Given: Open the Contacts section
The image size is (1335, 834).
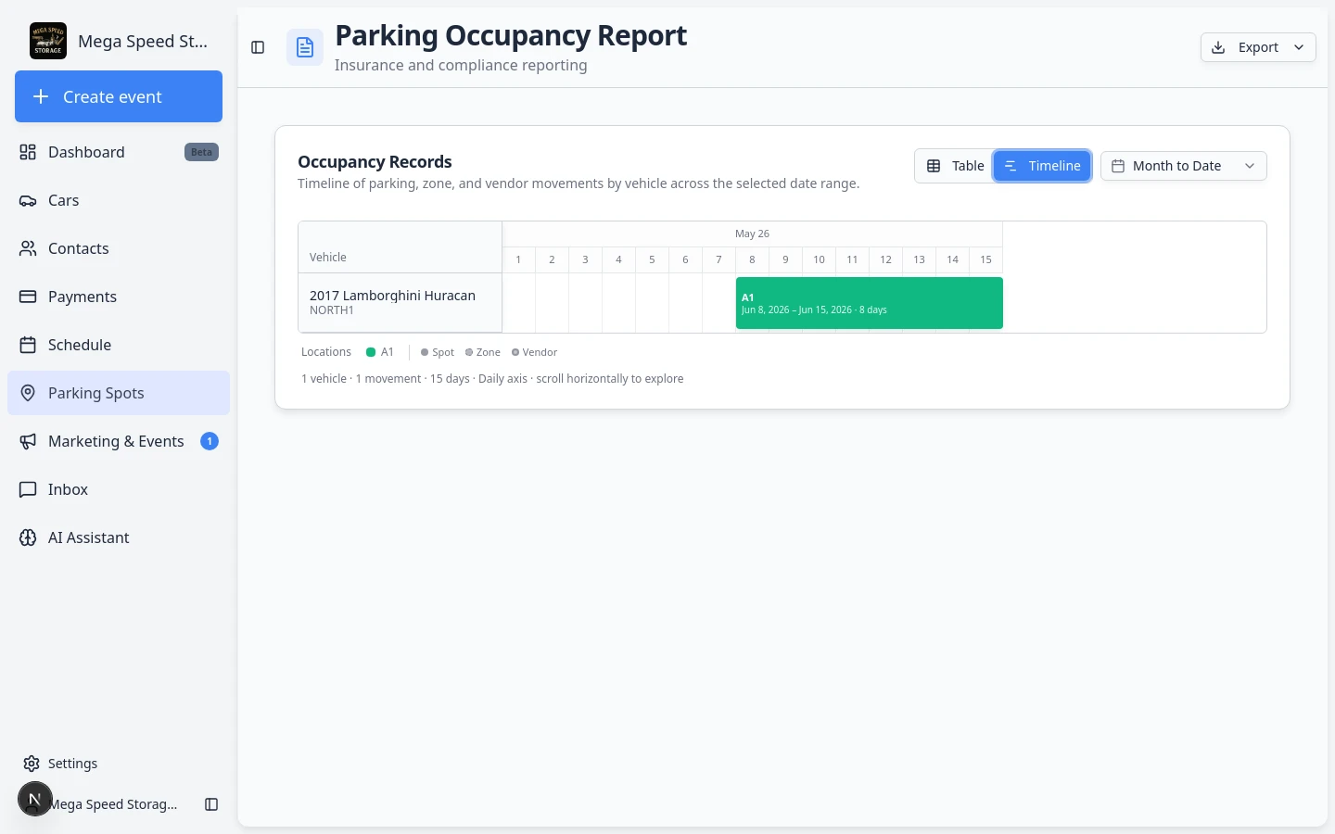Looking at the screenshot, I should (119, 248).
